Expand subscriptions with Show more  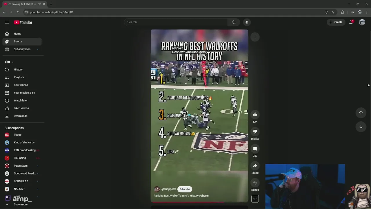(22, 204)
